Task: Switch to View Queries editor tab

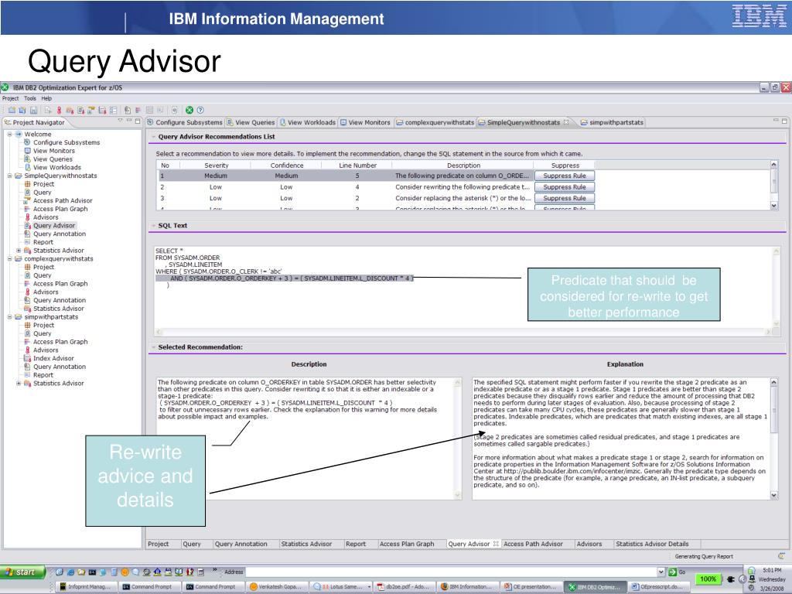Action: pos(251,122)
